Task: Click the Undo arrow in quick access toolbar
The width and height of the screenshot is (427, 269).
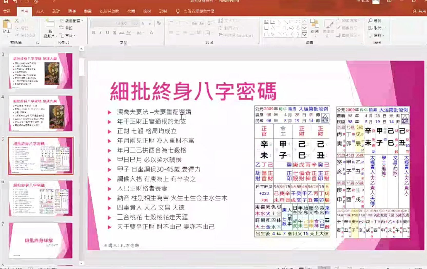Action: tap(15, 2)
